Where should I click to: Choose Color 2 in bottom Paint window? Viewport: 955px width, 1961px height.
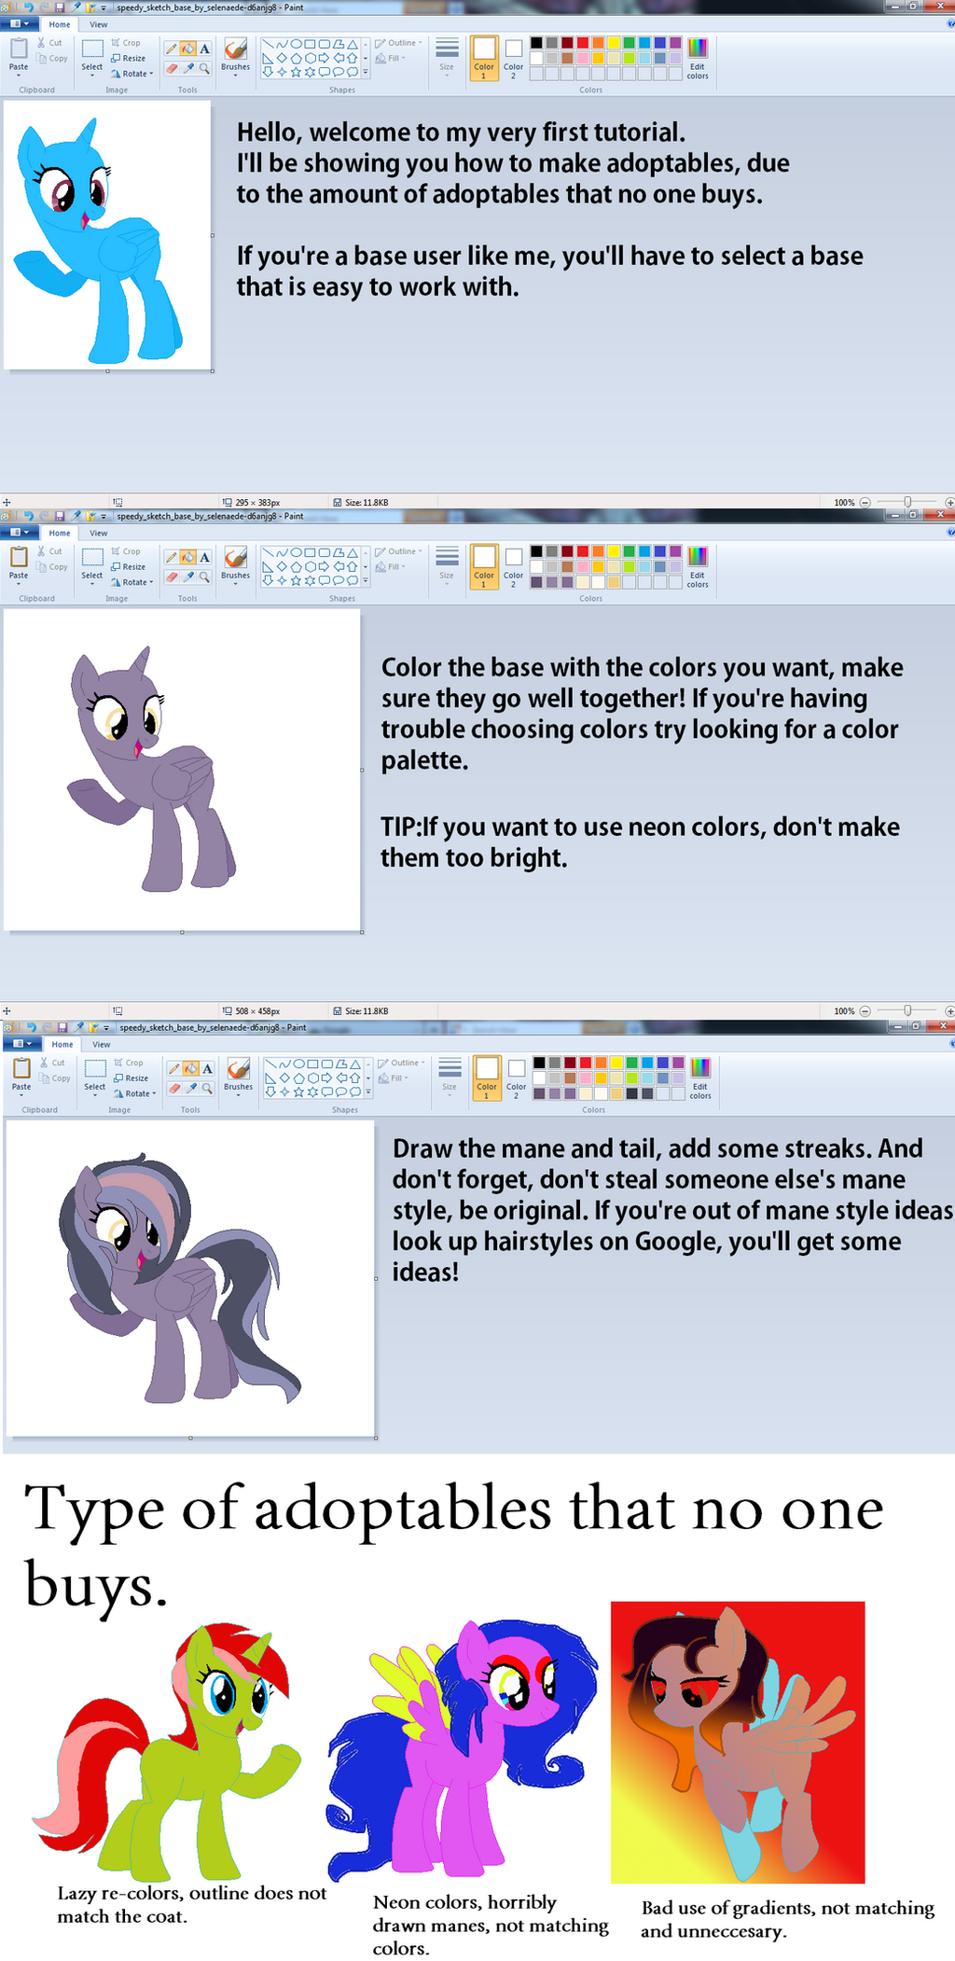(516, 1078)
